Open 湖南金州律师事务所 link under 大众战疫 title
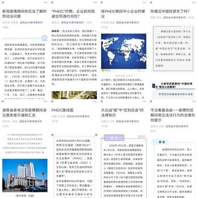 (x=127, y=121)
